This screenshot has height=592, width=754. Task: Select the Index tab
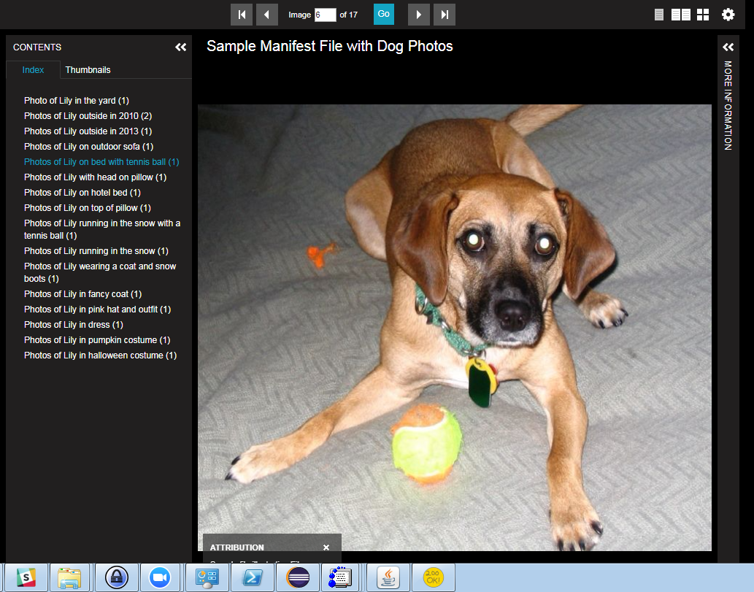pyautogui.click(x=33, y=70)
